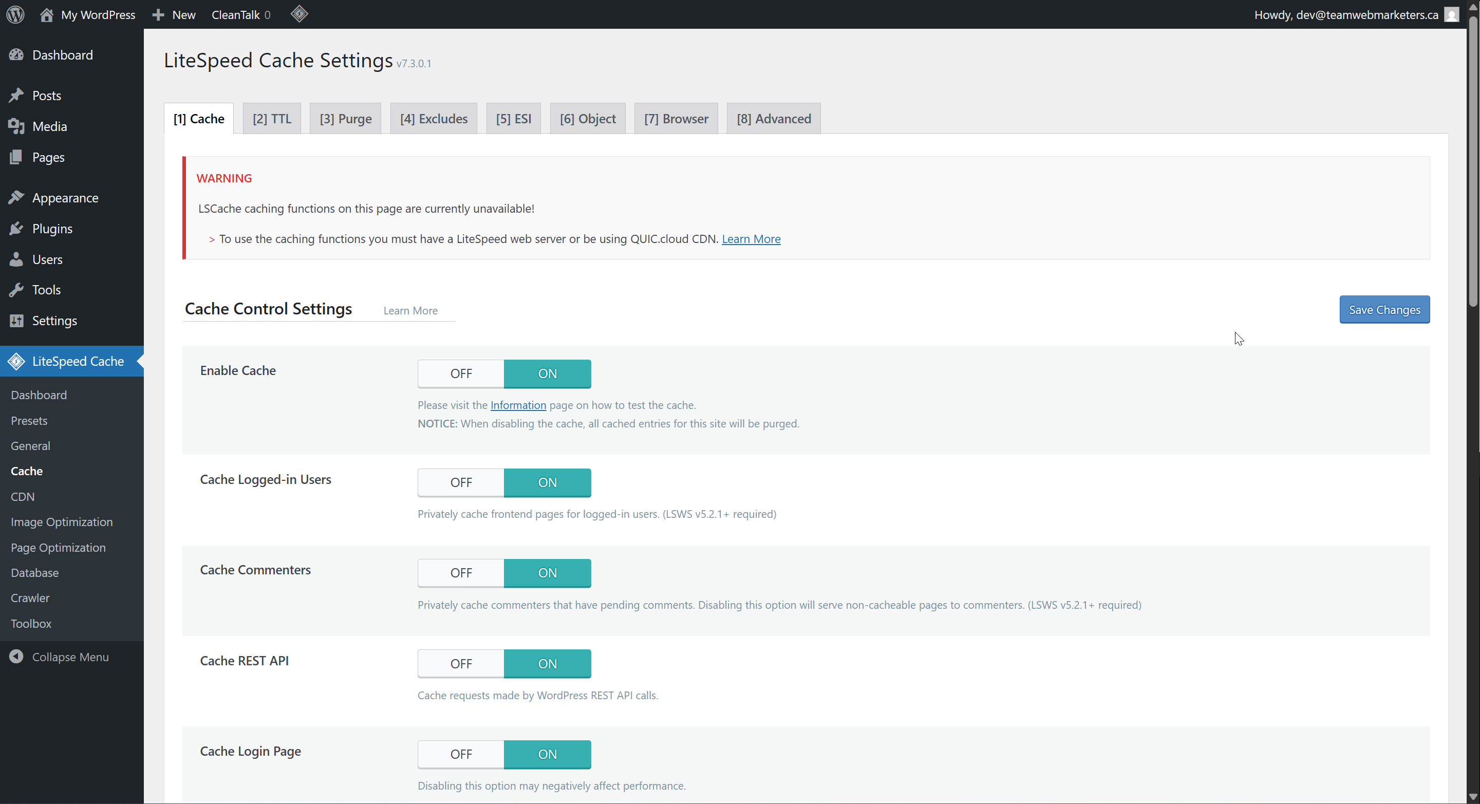Switch to the [3] Purge tab
The image size is (1480, 804).
click(345, 119)
